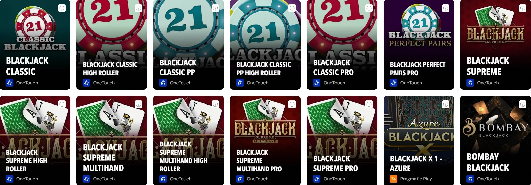Open Blackjack Supreme Multihand High Roller tile

pyautogui.click(x=188, y=141)
